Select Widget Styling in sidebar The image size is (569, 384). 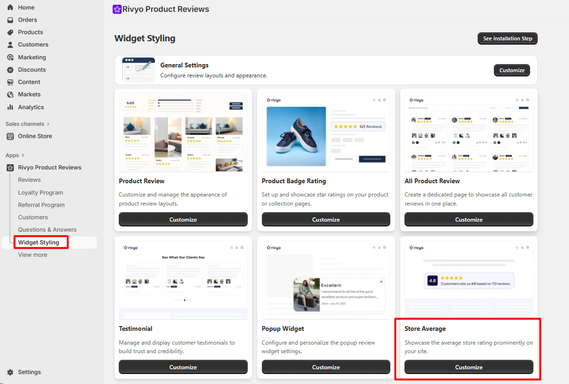point(39,243)
